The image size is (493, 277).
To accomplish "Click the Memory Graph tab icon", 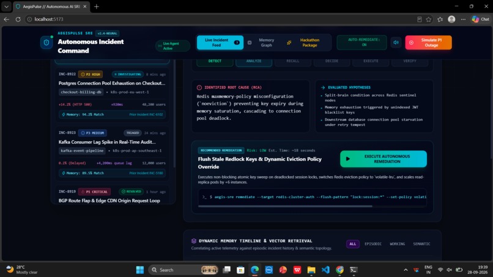I will click(250, 42).
